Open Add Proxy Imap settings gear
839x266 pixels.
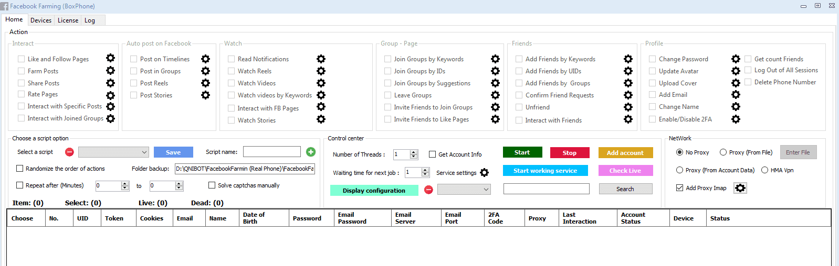[740, 188]
